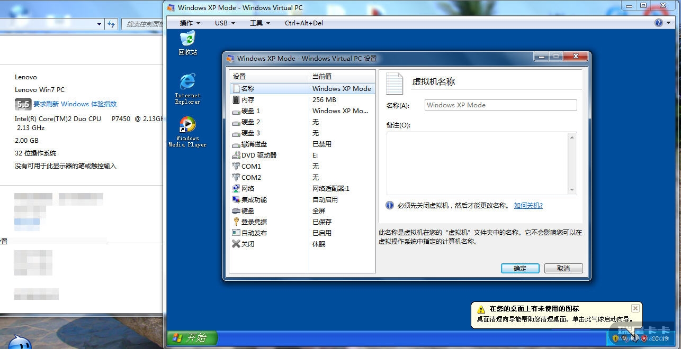This screenshot has width=681, height=349.
Task: Open Windows Media Player desktop icon
Action: coord(187,131)
